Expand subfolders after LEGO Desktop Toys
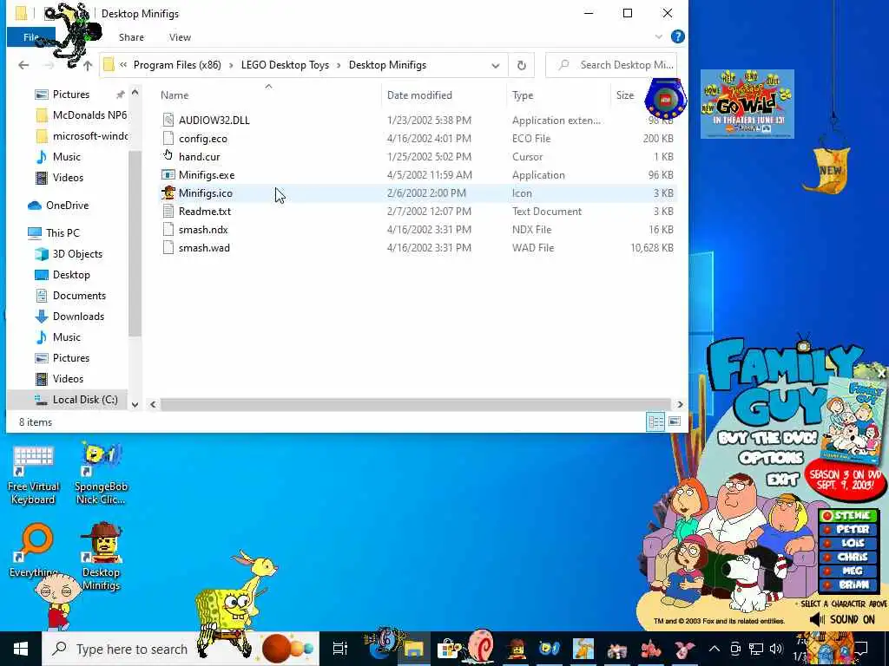This screenshot has width=889, height=666. [x=339, y=65]
